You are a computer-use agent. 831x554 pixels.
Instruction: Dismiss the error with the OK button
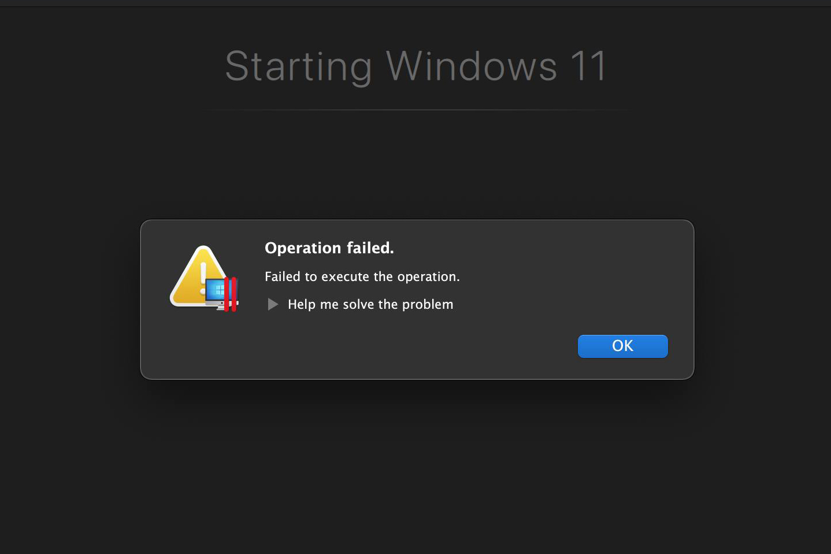click(x=622, y=346)
